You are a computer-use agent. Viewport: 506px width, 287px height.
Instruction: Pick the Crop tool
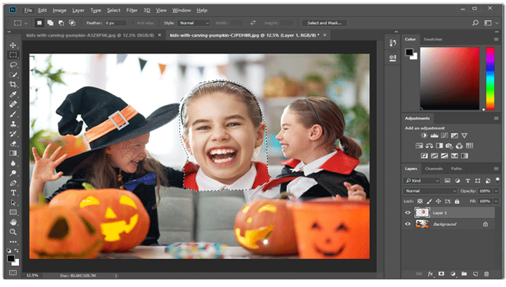(13, 84)
